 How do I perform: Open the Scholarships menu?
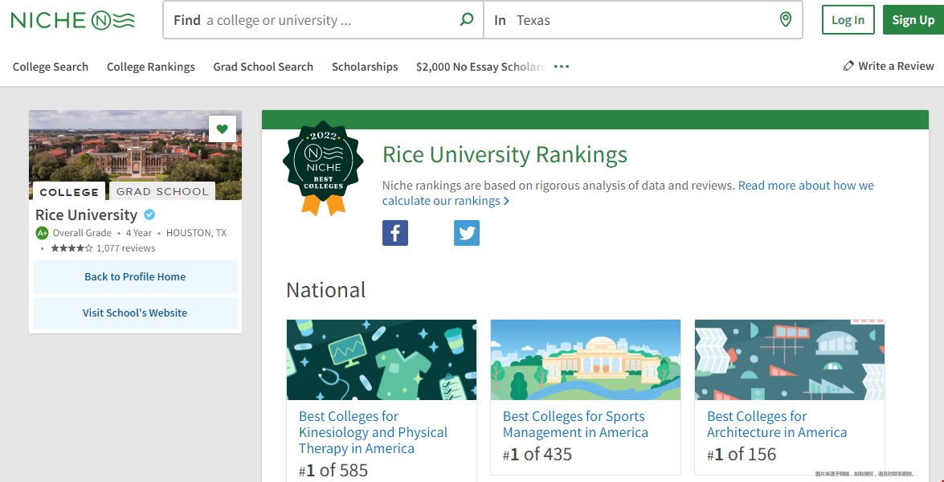[x=365, y=67]
